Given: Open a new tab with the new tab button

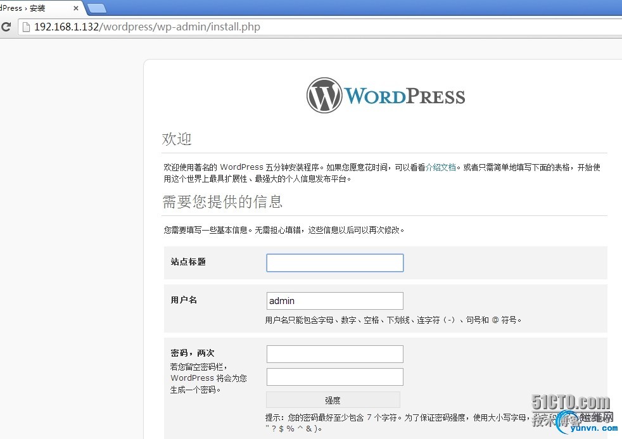Looking at the screenshot, I should (96, 8).
